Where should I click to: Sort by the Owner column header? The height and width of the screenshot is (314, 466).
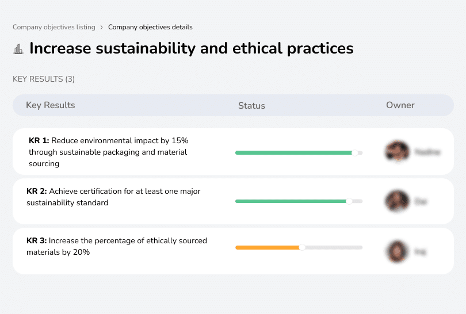click(400, 105)
